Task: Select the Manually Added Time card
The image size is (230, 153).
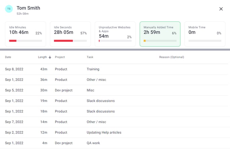Action: [160, 34]
